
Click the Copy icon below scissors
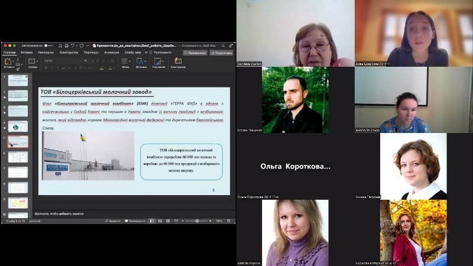click(18, 64)
